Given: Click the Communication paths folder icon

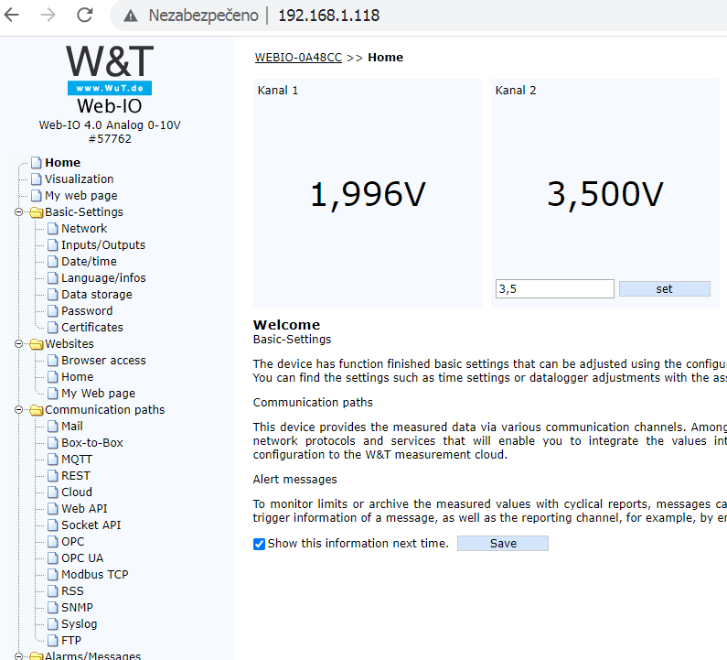Looking at the screenshot, I should pos(37,410).
